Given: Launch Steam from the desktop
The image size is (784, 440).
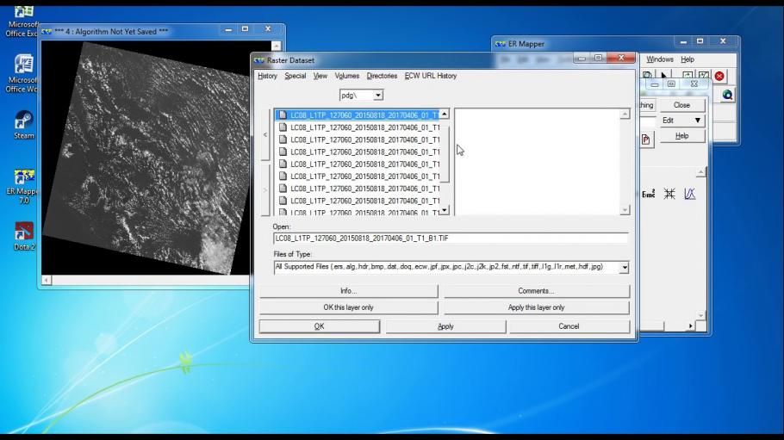Looking at the screenshot, I should click(x=23, y=125).
